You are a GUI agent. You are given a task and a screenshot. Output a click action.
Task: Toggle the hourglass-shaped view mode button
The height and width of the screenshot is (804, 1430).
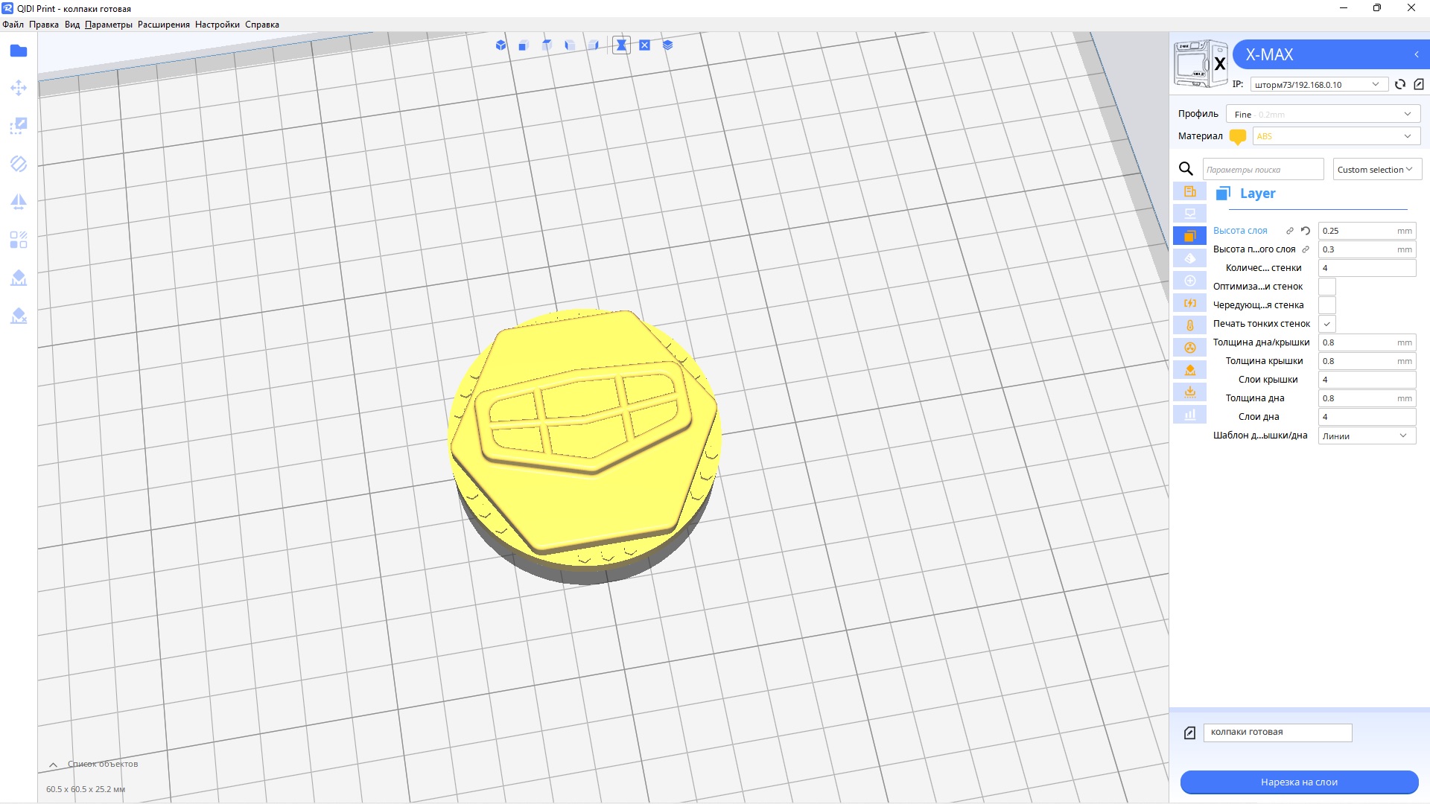pyautogui.click(x=621, y=45)
